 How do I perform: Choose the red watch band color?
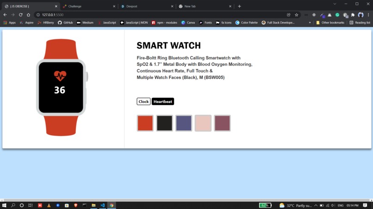145,123
